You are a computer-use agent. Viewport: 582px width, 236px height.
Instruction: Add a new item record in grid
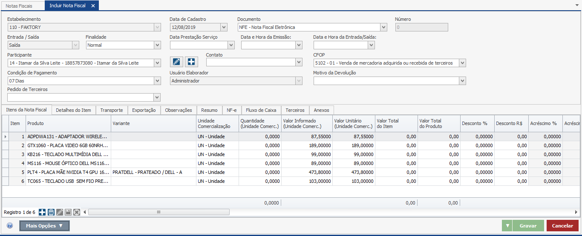coord(42,212)
